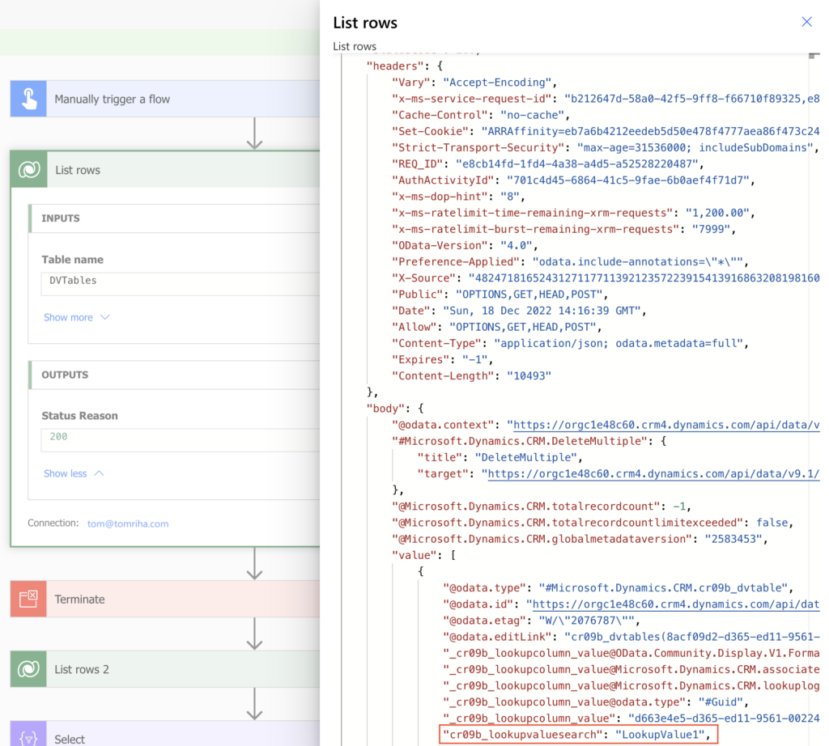Expand inputs with Show more

tap(76, 317)
